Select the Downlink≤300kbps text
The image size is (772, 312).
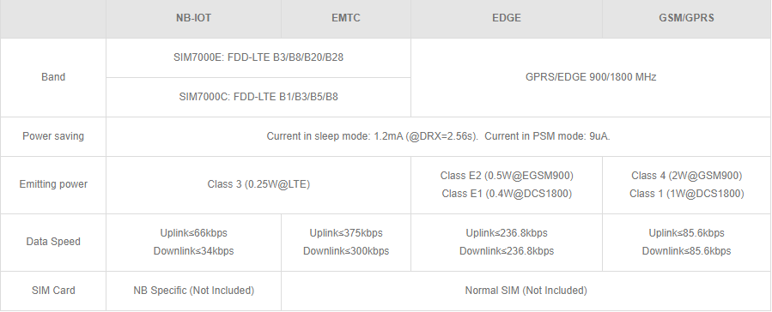(345, 251)
